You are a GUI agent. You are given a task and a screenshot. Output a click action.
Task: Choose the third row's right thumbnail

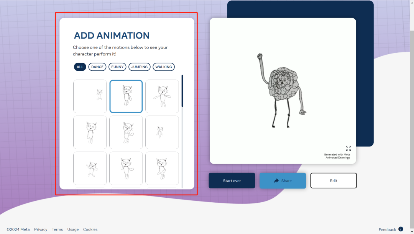coord(162,169)
